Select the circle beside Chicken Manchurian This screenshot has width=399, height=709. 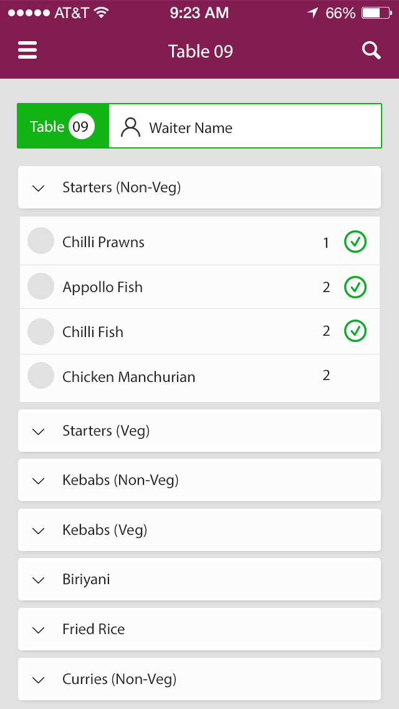pyautogui.click(x=41, y=376)
